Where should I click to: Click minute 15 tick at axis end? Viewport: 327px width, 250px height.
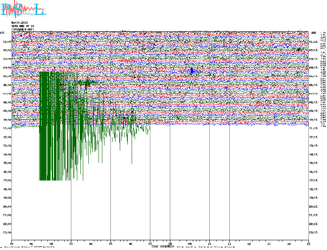308,244
